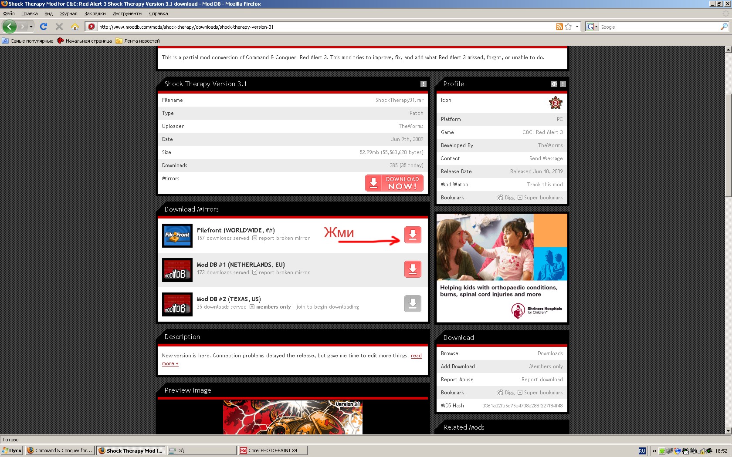
Task: Report broken mirror for Filefront
Action: (x=281, y=238)
